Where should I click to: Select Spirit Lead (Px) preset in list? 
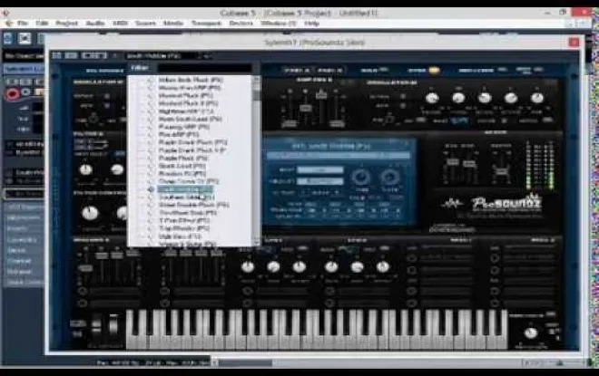click(182, 166)
